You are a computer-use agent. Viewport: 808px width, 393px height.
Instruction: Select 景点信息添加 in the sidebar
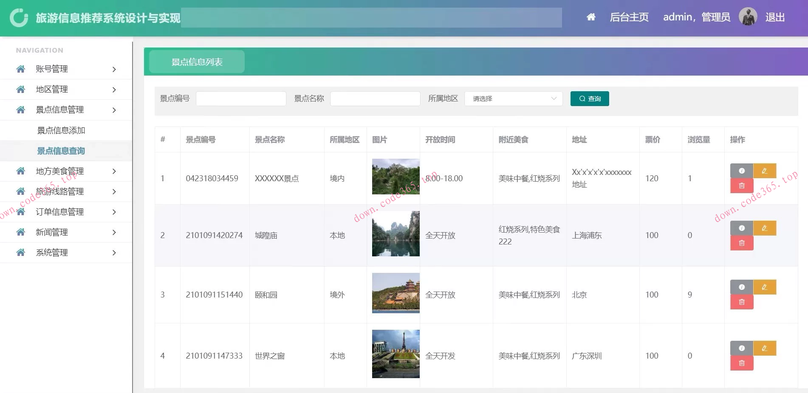pos(61,130)
